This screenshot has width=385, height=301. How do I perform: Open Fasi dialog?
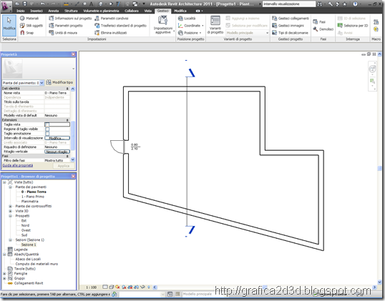tap(319, 22)
